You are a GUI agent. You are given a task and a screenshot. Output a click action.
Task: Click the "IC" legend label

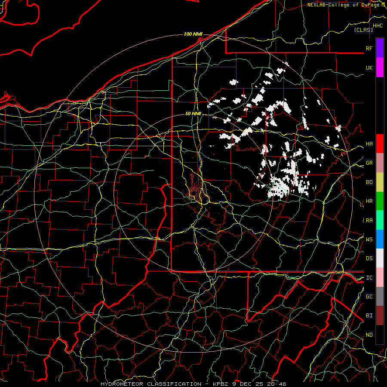pyautogui.click(x=369, y=278)
